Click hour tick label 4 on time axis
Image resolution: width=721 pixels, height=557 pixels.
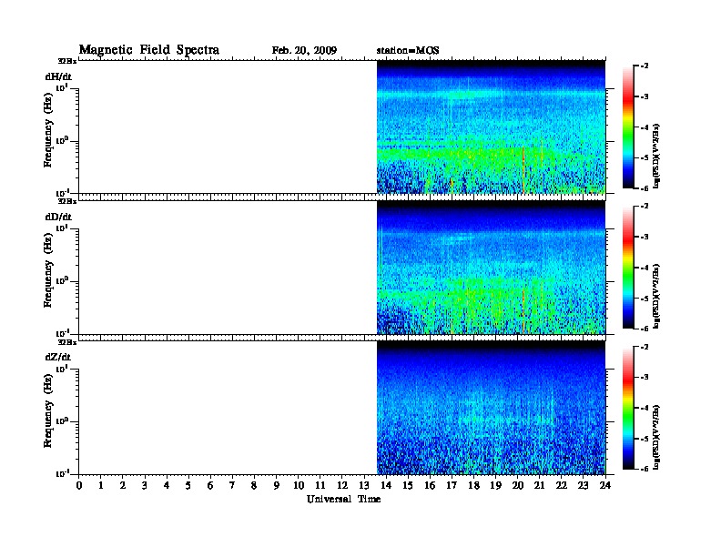click(x=167, y=486)
